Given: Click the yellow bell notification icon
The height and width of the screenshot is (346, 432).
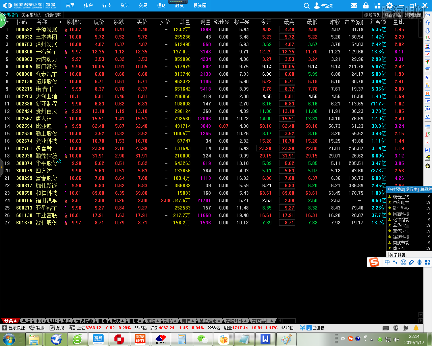Looking at the screenshot, I should click(x=416, y=328).
